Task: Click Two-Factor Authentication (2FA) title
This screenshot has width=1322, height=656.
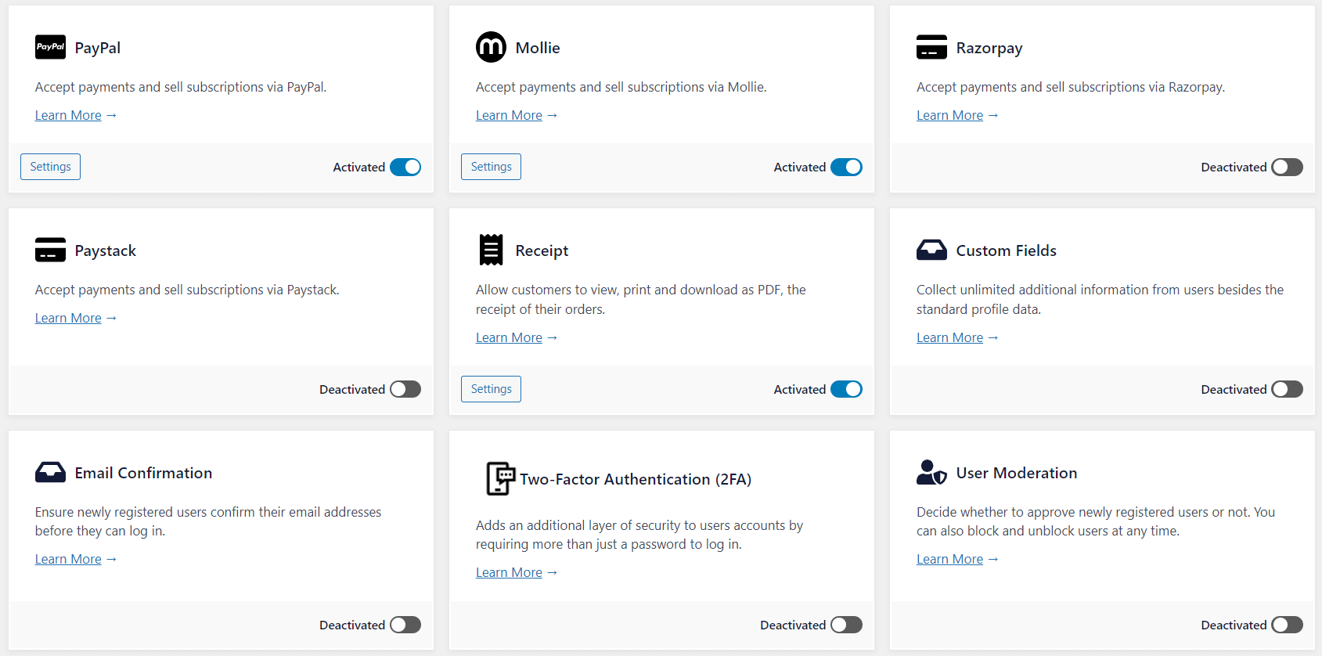Action: point(636,479)
